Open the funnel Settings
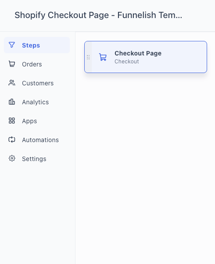 pos(37,159)
